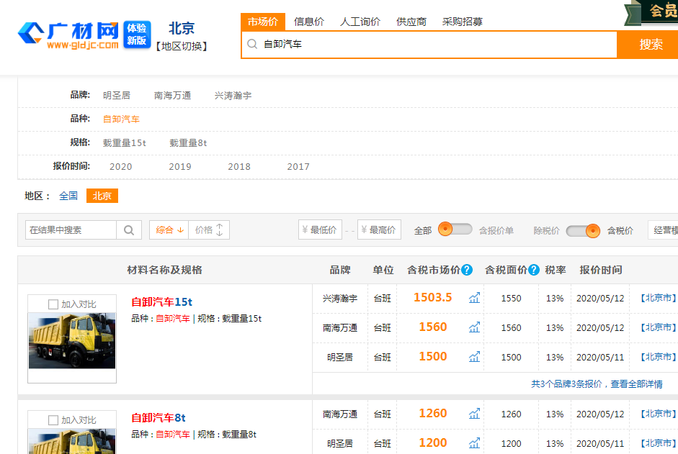Switch to the 人工询价 tab

pyautogui.click(x=360, y=22)
